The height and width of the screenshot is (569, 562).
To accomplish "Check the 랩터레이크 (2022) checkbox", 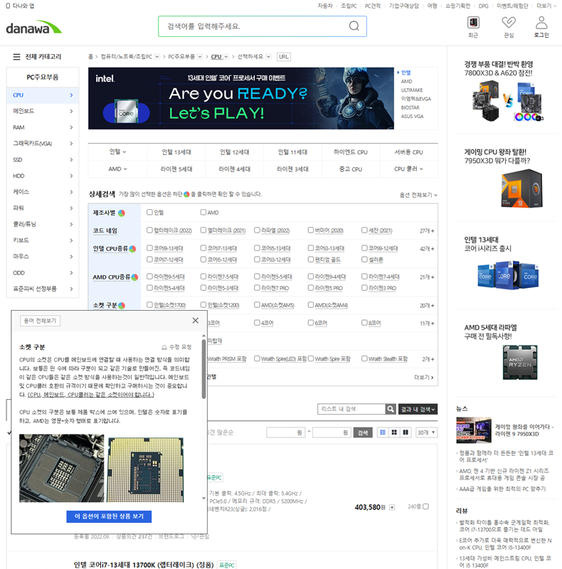I will pos(149,230).
